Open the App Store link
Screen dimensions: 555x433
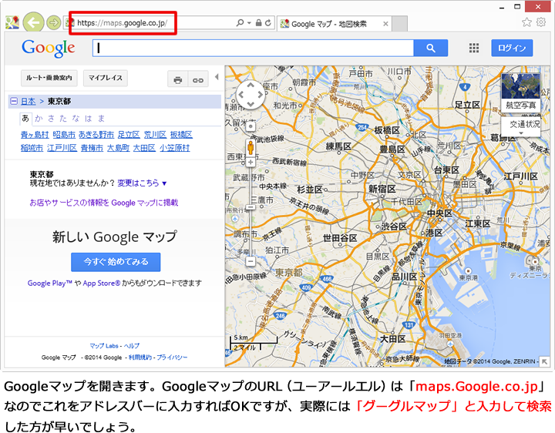(x=102, y=284)
